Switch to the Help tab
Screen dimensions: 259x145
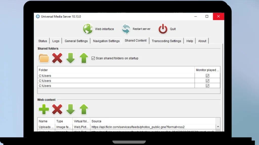(x=190, y=41)
